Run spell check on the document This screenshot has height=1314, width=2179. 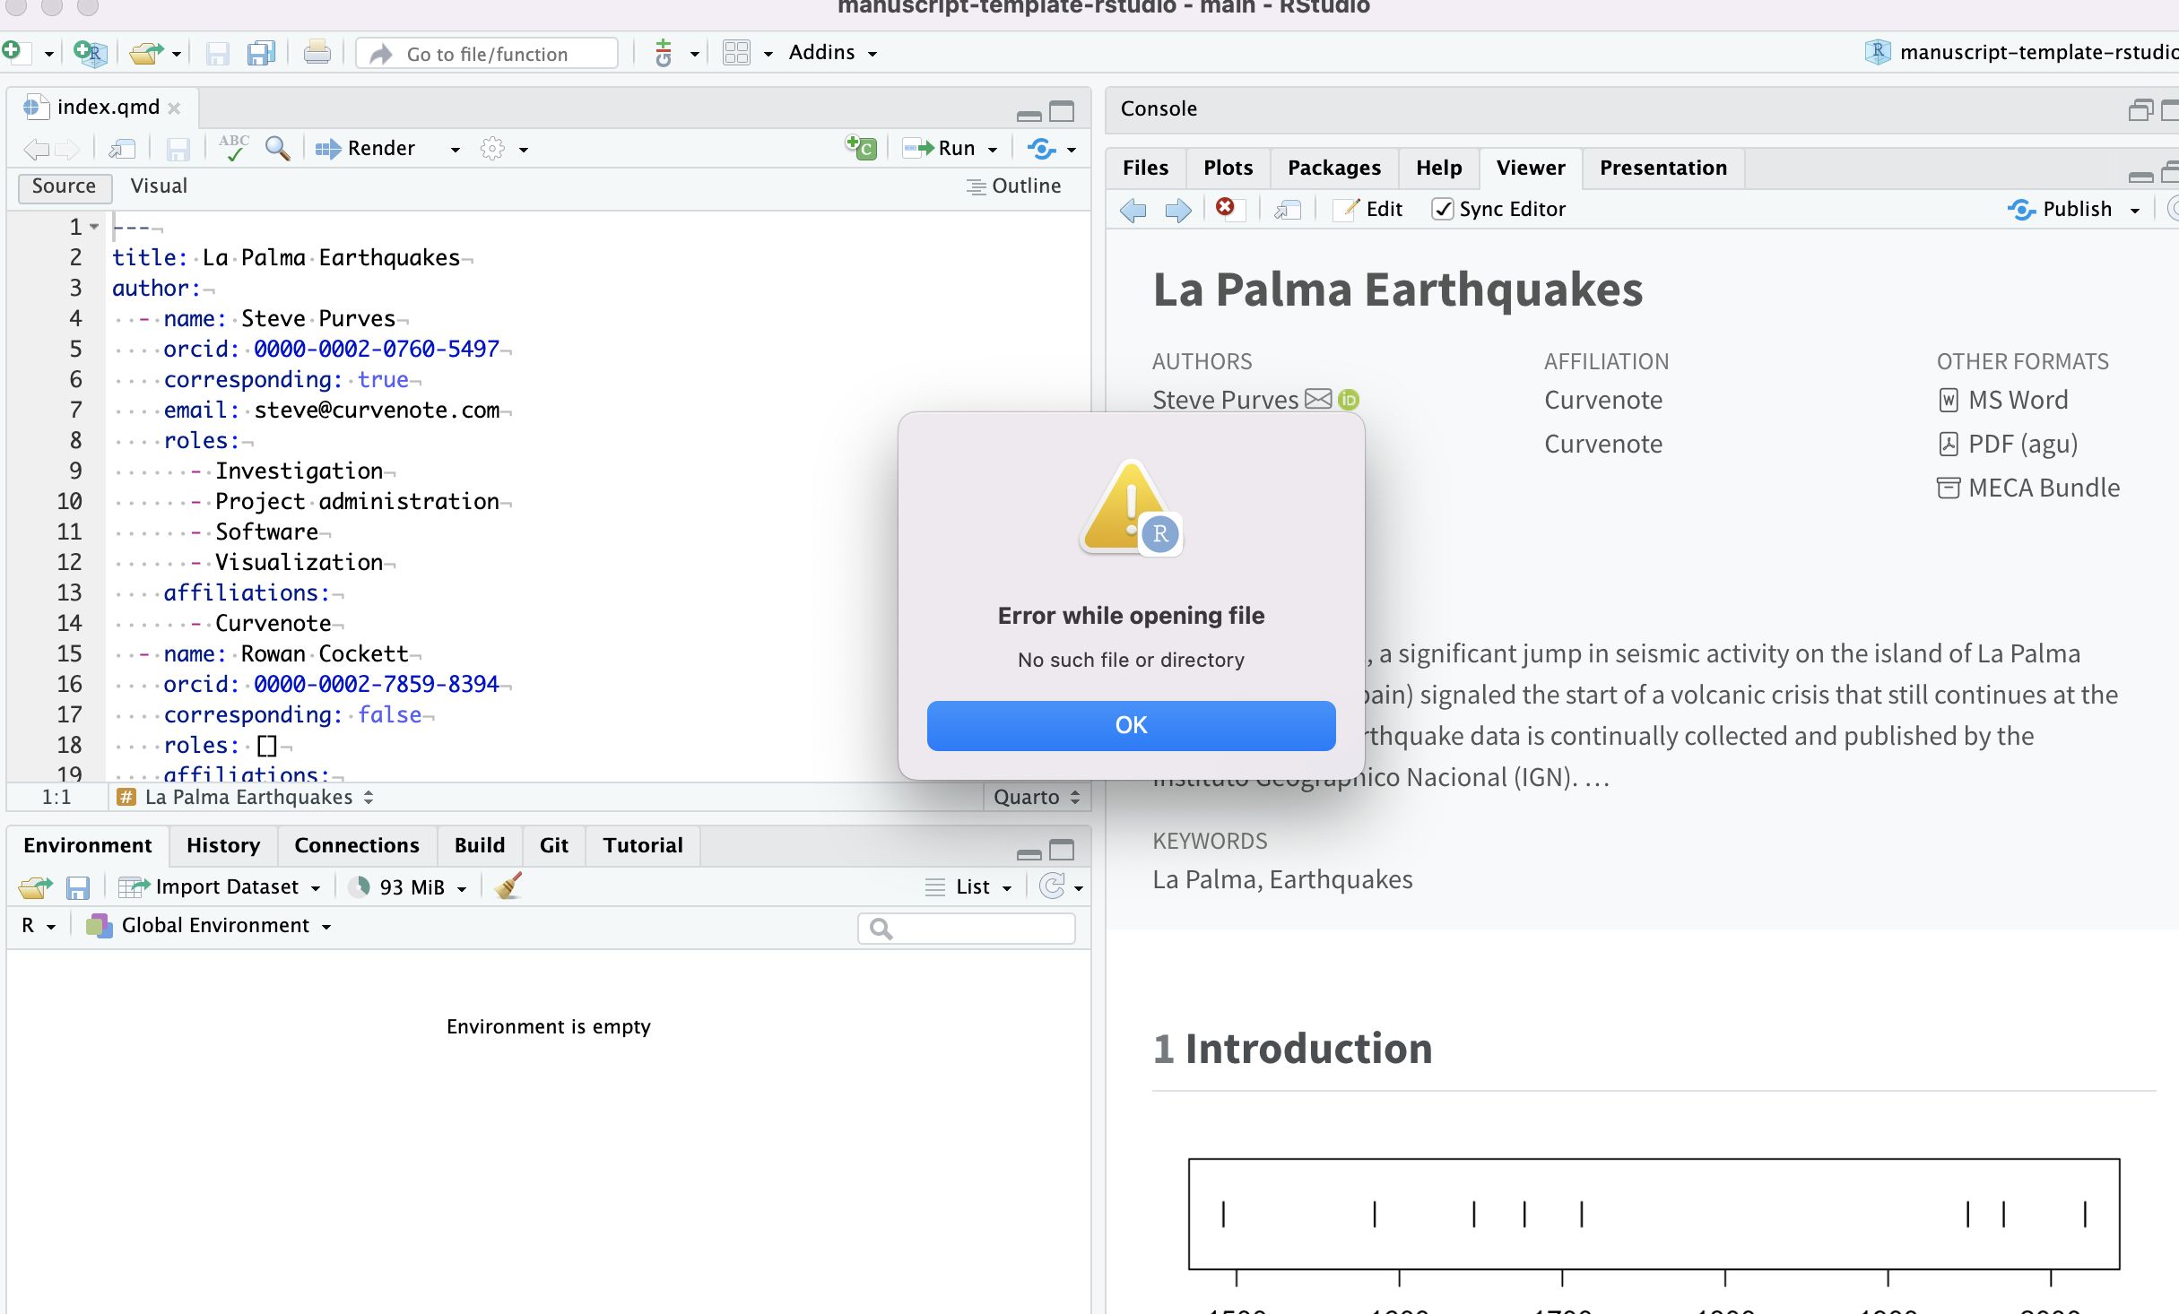coord(233,148)
